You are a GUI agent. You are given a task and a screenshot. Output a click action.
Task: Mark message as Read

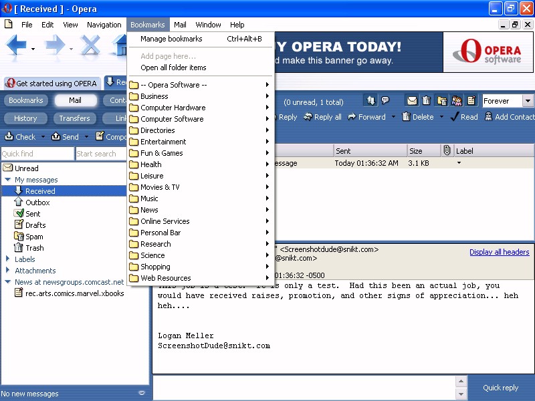(464, 117)
